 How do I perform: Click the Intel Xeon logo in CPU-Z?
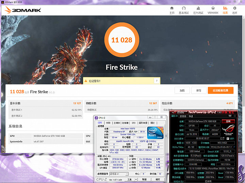click(x=155, y=133)
